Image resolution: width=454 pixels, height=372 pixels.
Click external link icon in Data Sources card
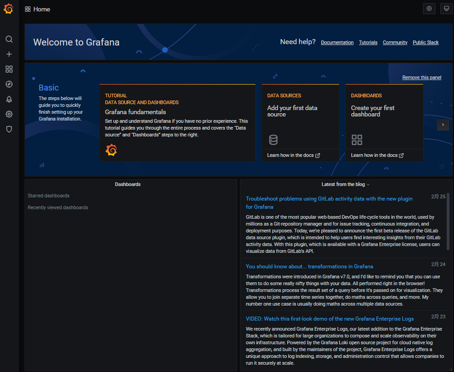point(318,156)
